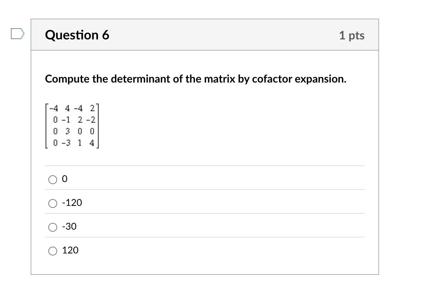Click the radio circle beside -120

coord(53,203)
